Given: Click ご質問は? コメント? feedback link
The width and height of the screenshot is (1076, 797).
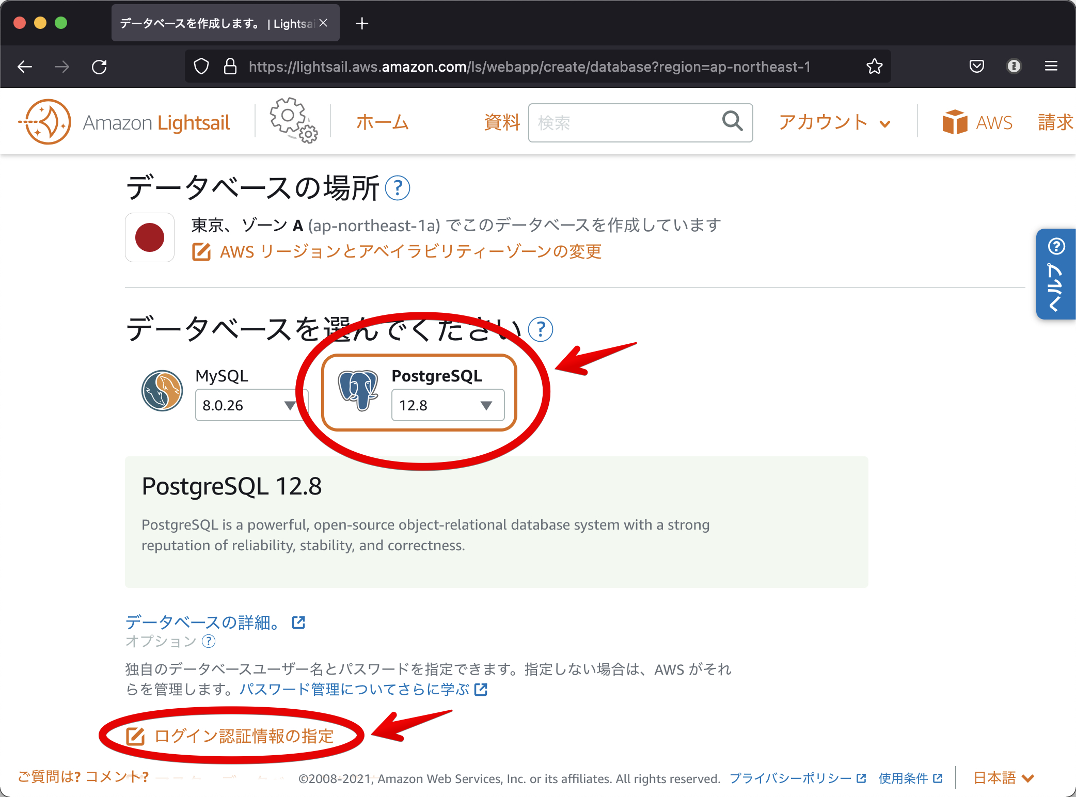Looking at the screenshot, I should (x=84, y=776).
